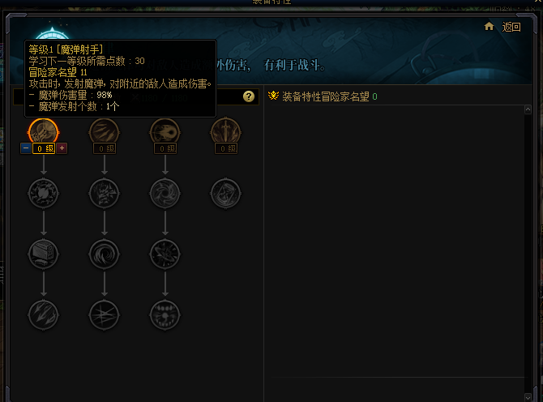Select the sword skill icon in top row

[226, 132]
